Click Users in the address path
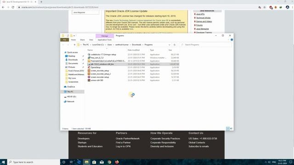Viewport: 294px width, 165px height. point(110,45)
